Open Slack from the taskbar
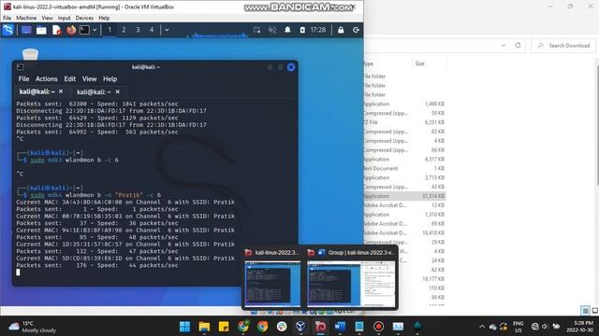Screen dimensions: 599x336 [282, 327]
